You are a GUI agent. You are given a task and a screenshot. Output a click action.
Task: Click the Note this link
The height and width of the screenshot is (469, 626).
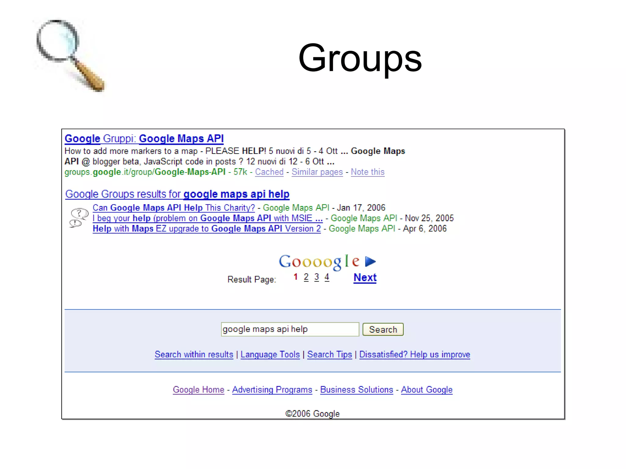367,172
